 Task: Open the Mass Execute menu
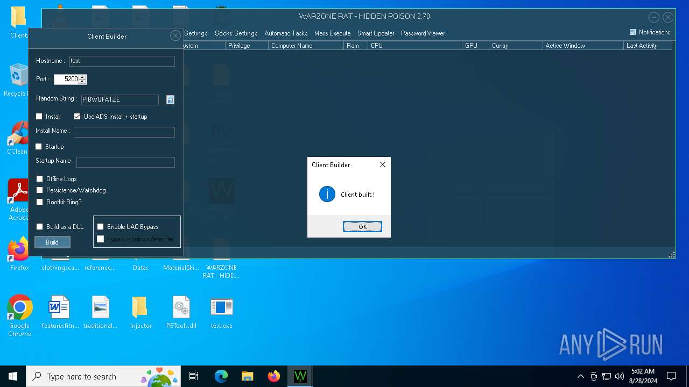332,33
